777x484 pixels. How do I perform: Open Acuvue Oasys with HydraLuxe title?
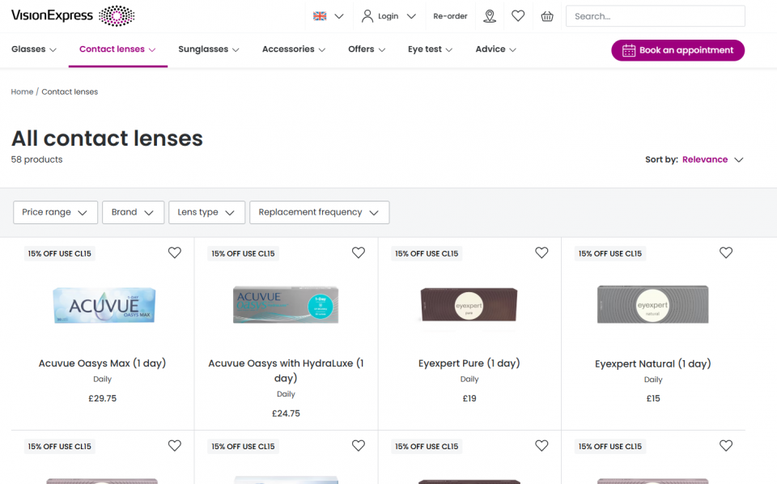pyautogui.click(x=286, y=371)
